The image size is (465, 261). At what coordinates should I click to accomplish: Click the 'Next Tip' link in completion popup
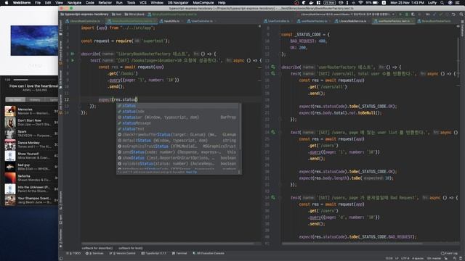pos(191,172)
